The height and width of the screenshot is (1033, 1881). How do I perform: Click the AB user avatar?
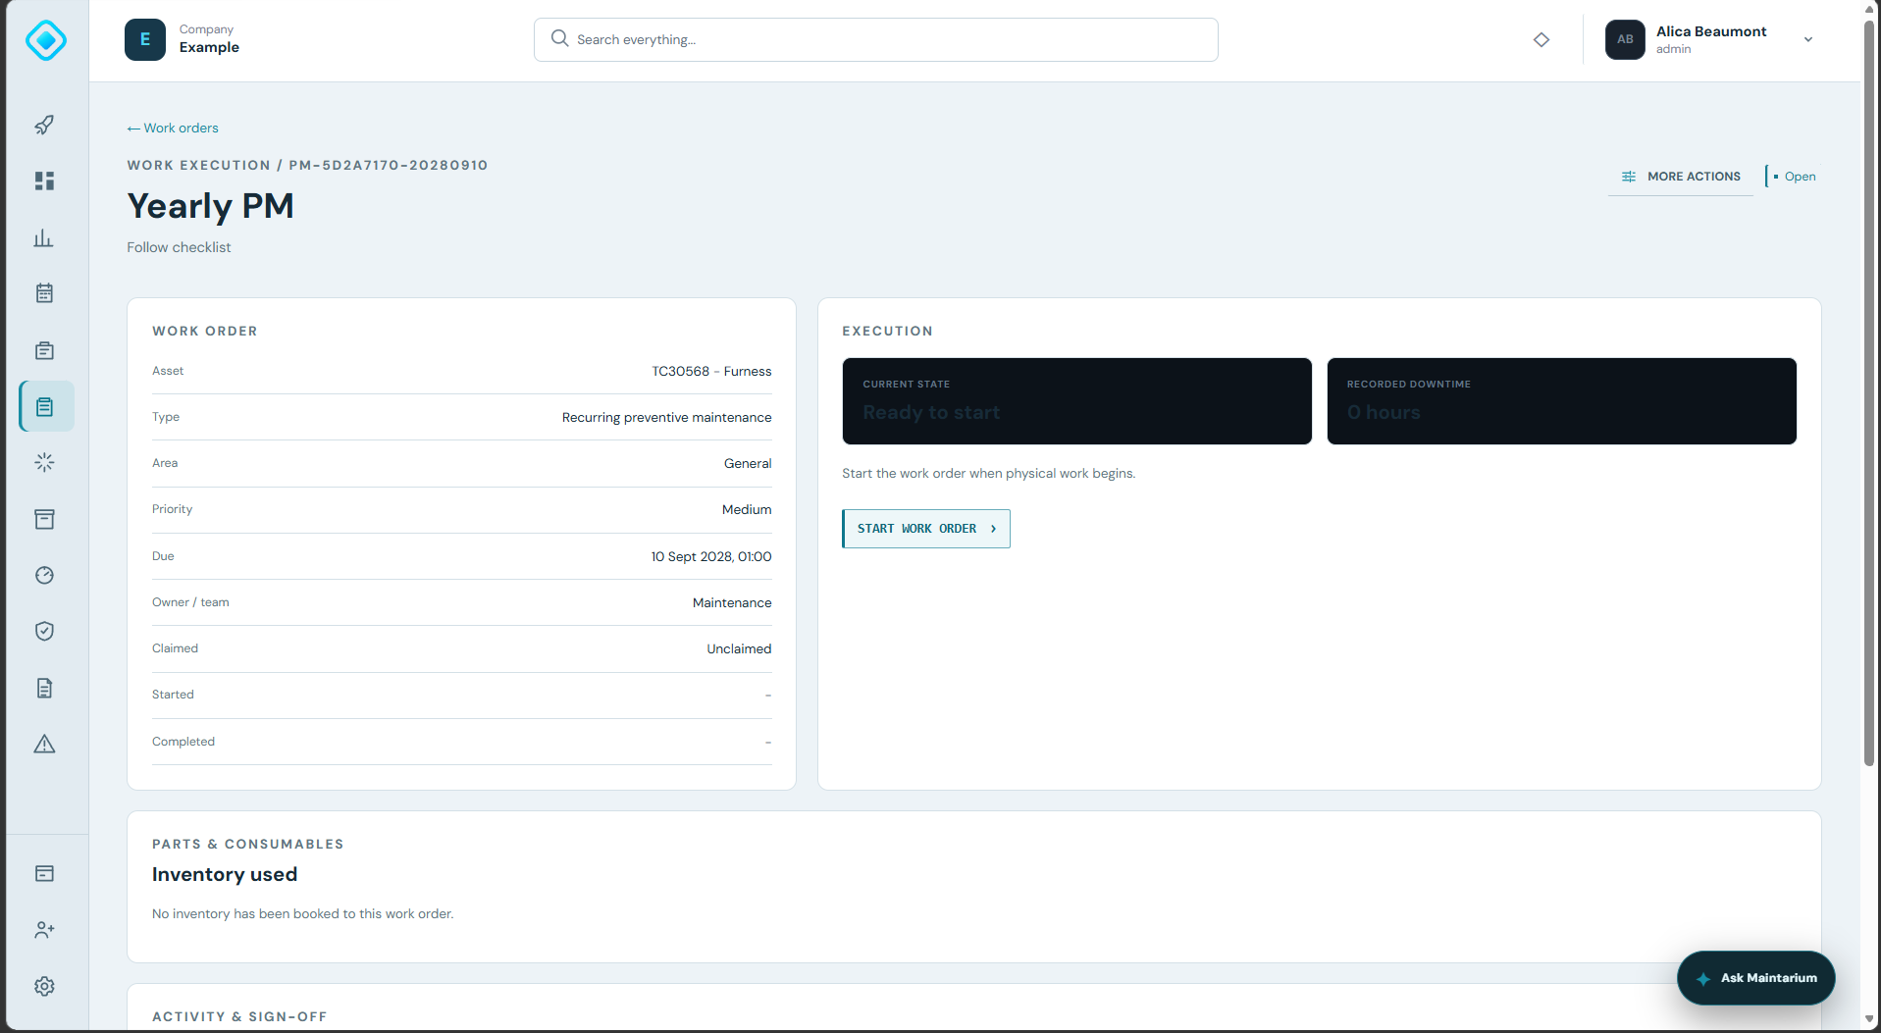pyautogui.click(x=1625, y=39)
